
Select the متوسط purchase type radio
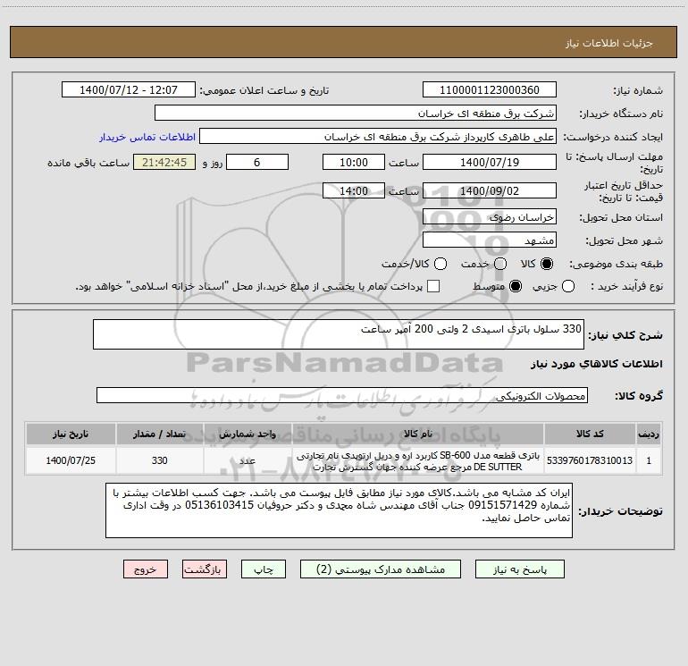[516, 286]
